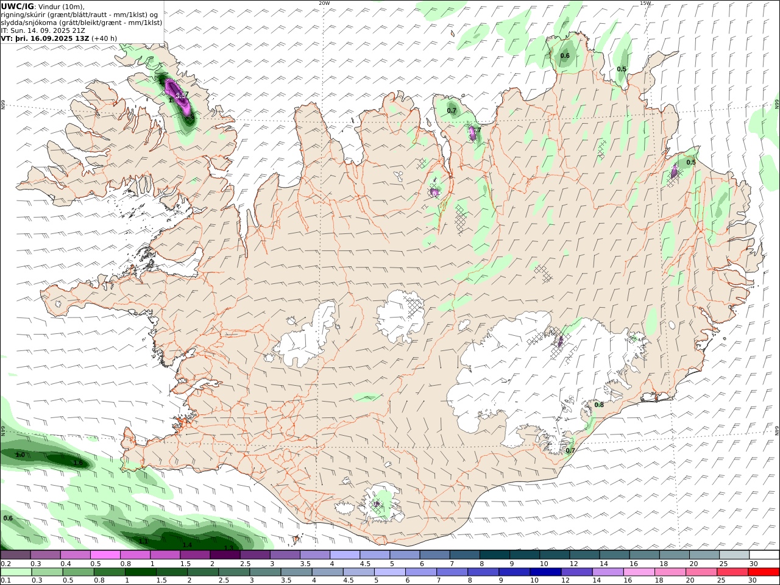The image size is (780, 585).
Task: Pick the upper scale dark teal swatch starting at 8
Action: click(x=495, y=555)
